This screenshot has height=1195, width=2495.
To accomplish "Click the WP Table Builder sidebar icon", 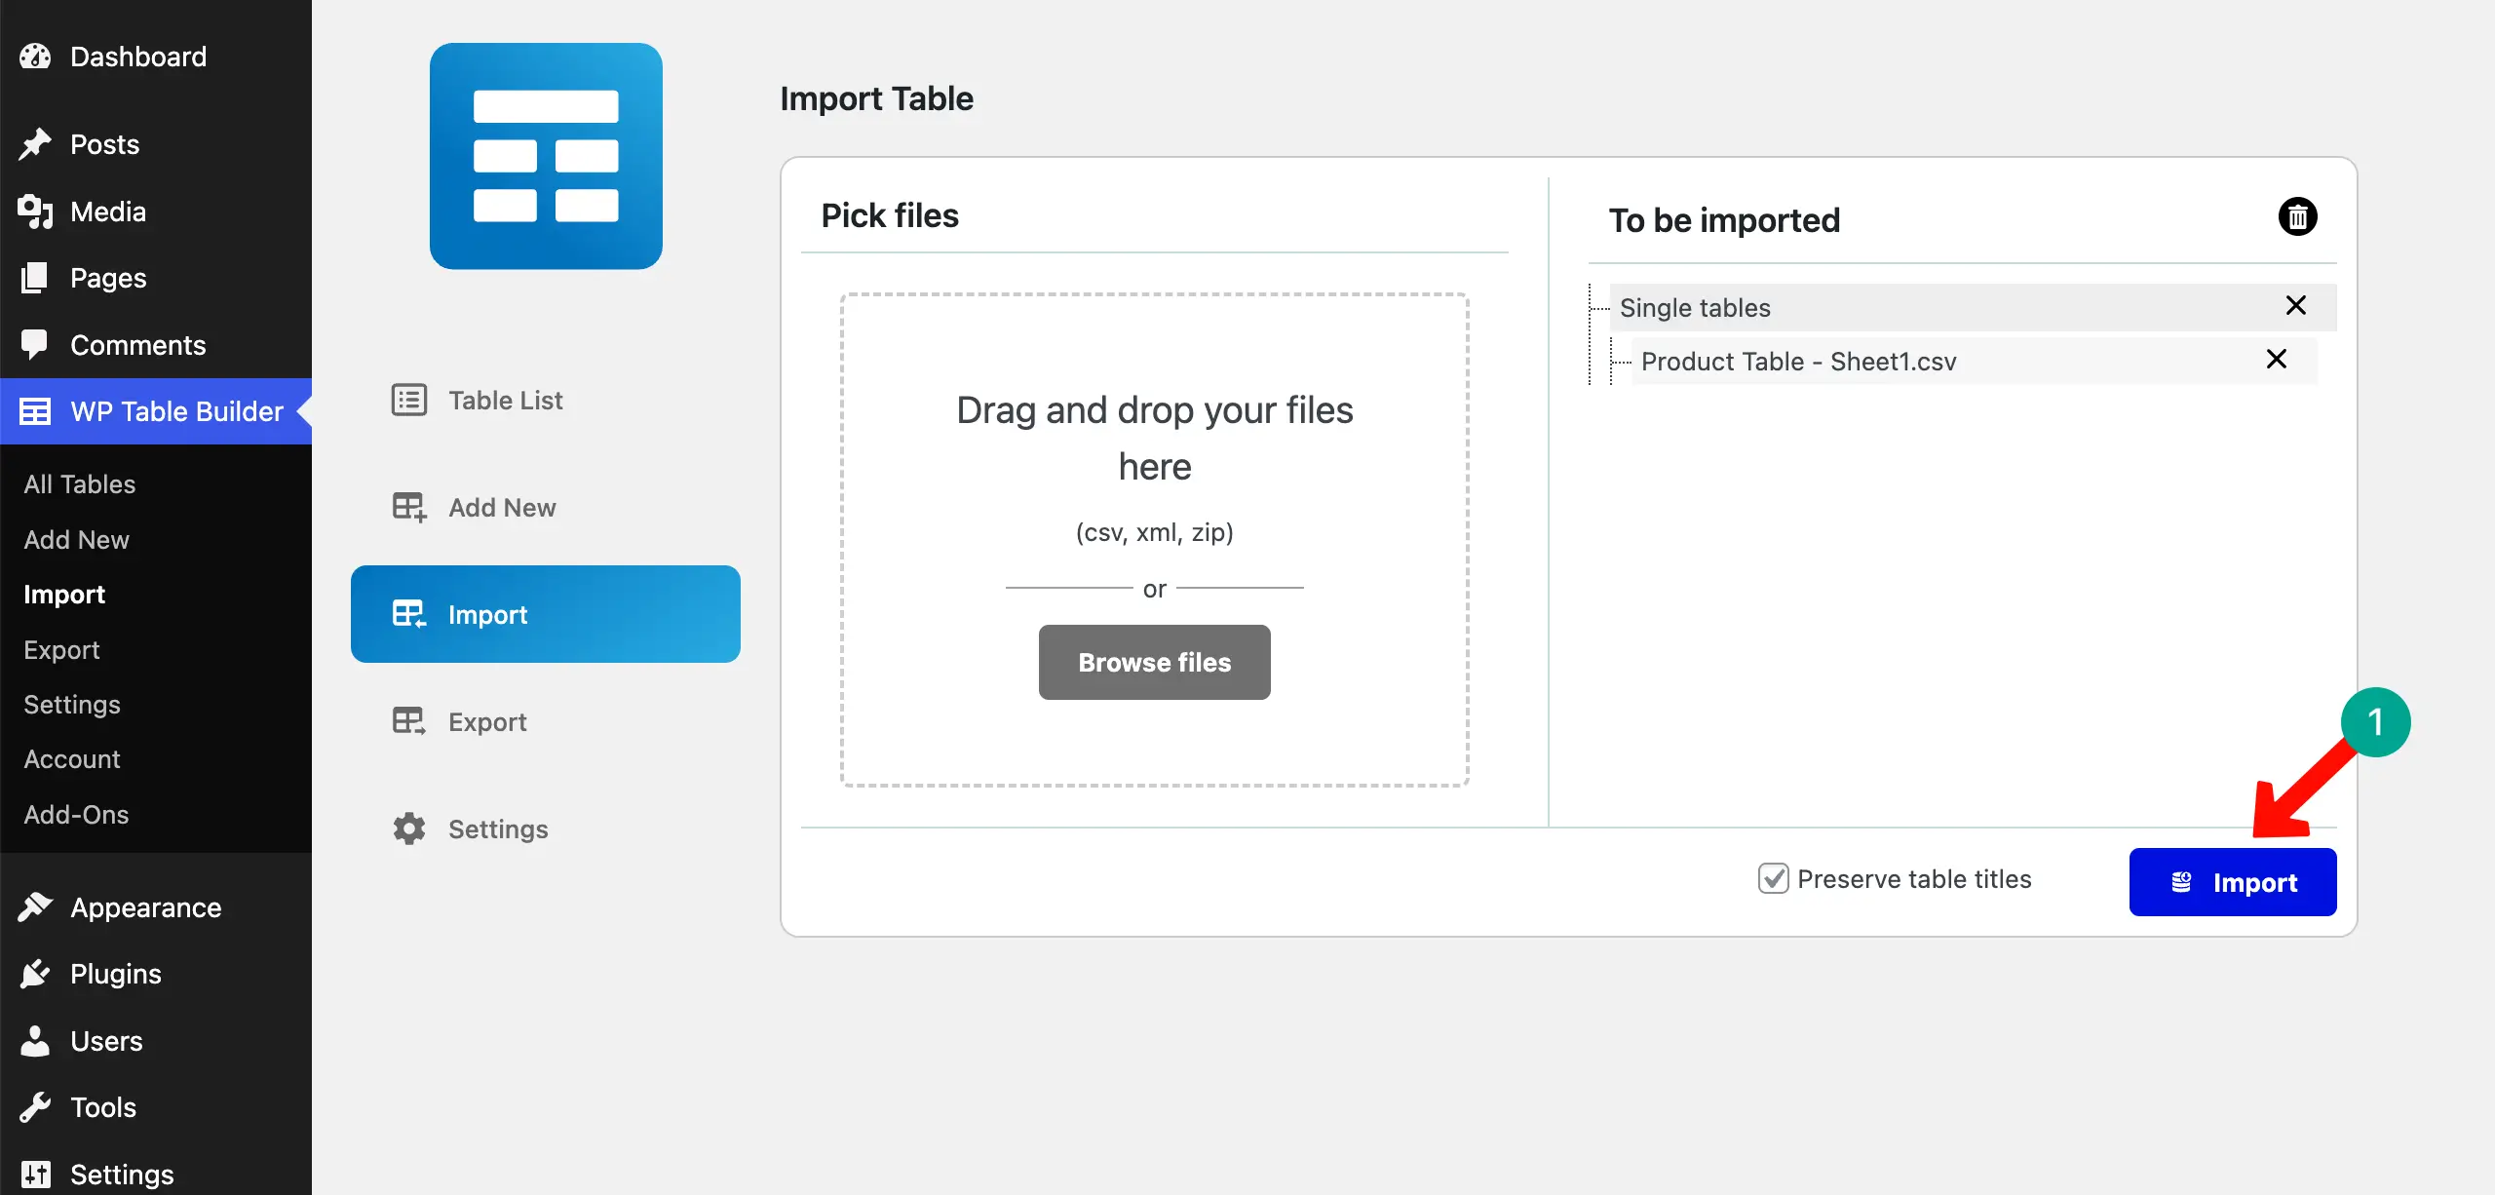I will [x=36, y=411].
